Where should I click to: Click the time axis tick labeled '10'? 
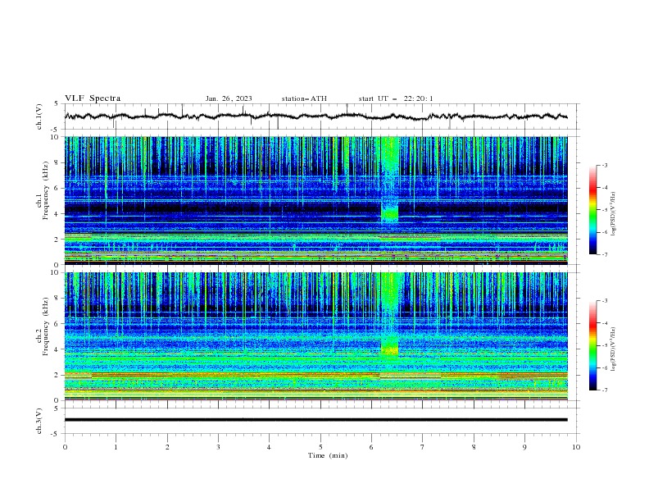pyautogui.click(x=576, y=447)
